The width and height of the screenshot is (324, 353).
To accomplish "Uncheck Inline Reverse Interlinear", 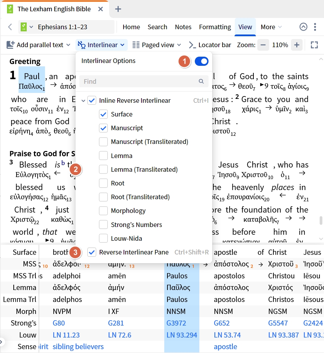I will pyautogui.click(x=92, y=100).
